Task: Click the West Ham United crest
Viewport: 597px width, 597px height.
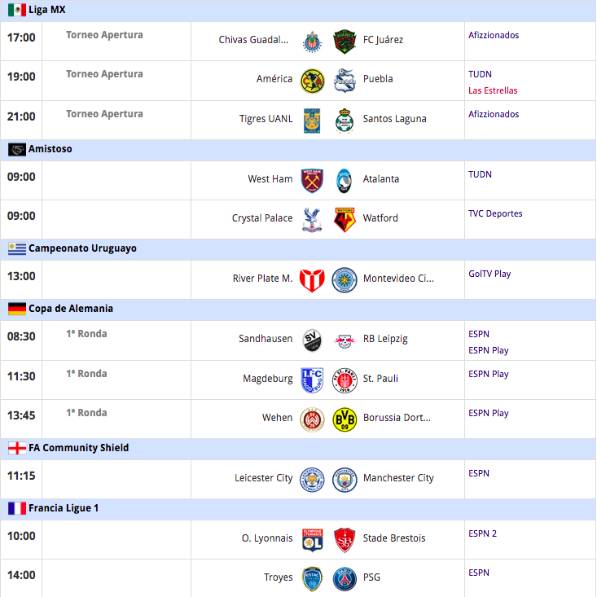Action: click(312, 181)
